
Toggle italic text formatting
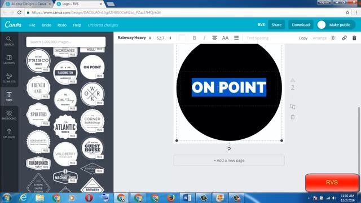pyautogui.click(x=204, y=38)
